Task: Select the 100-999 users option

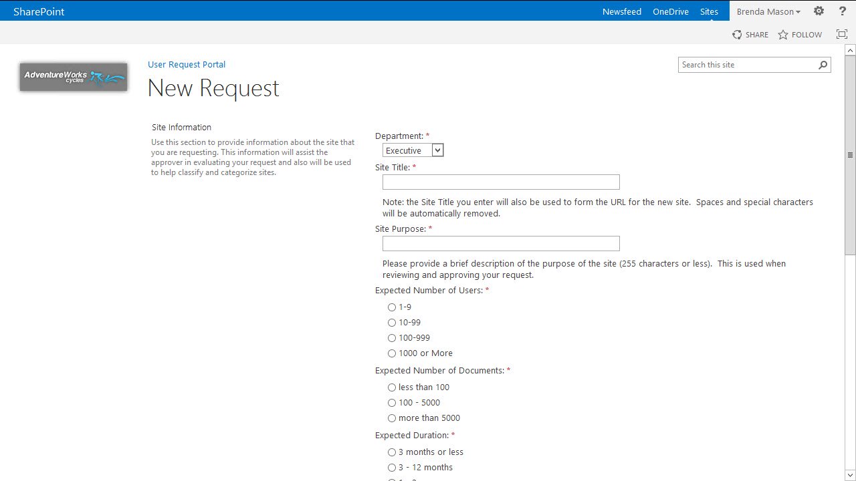Action: (392, 338)
